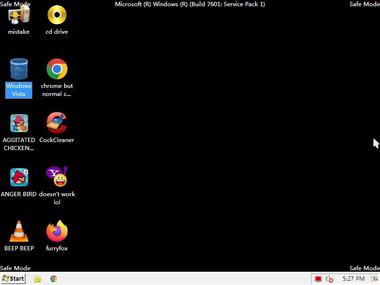Click the 'furryfox' label text
The width and height of the screenshot is (380, 285).
point(57,248)
